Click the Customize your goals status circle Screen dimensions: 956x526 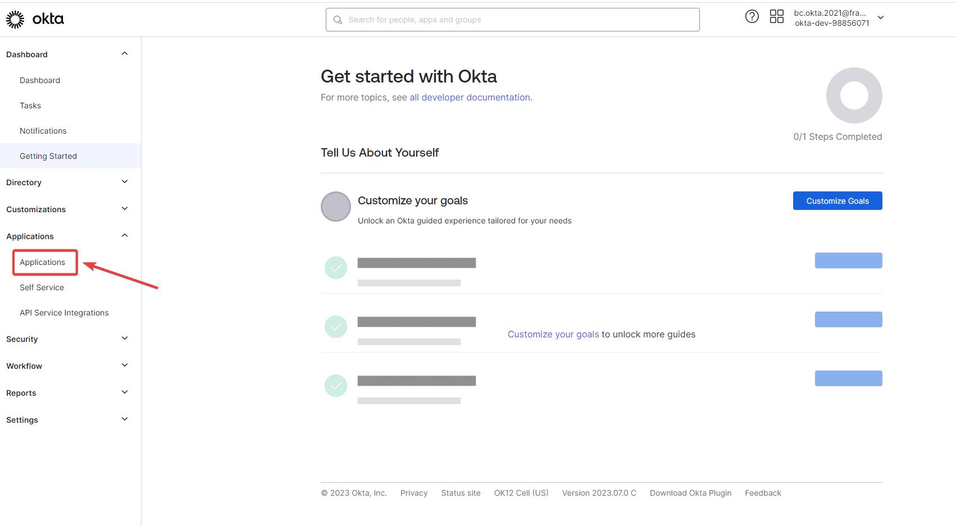(336, 207)
